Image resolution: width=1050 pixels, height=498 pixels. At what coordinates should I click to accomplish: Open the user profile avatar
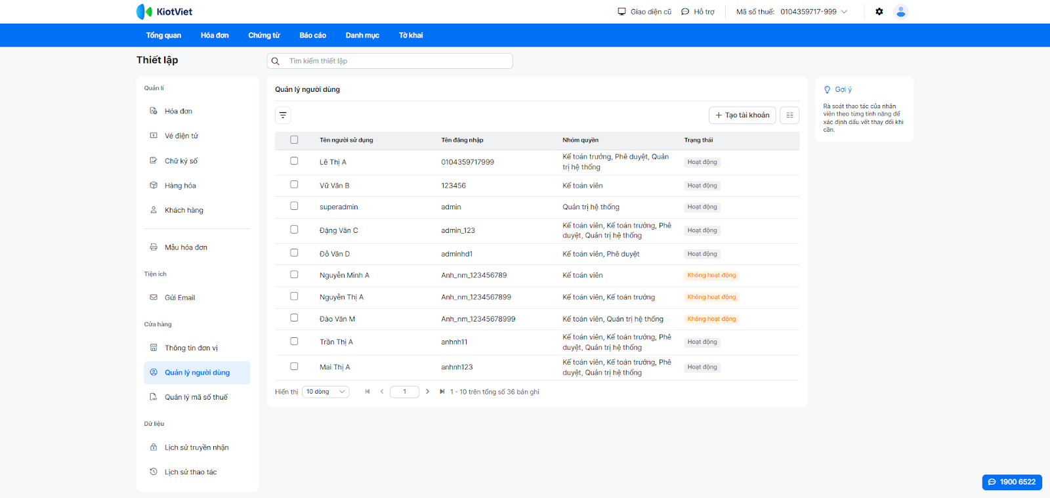tap(900, 12)
